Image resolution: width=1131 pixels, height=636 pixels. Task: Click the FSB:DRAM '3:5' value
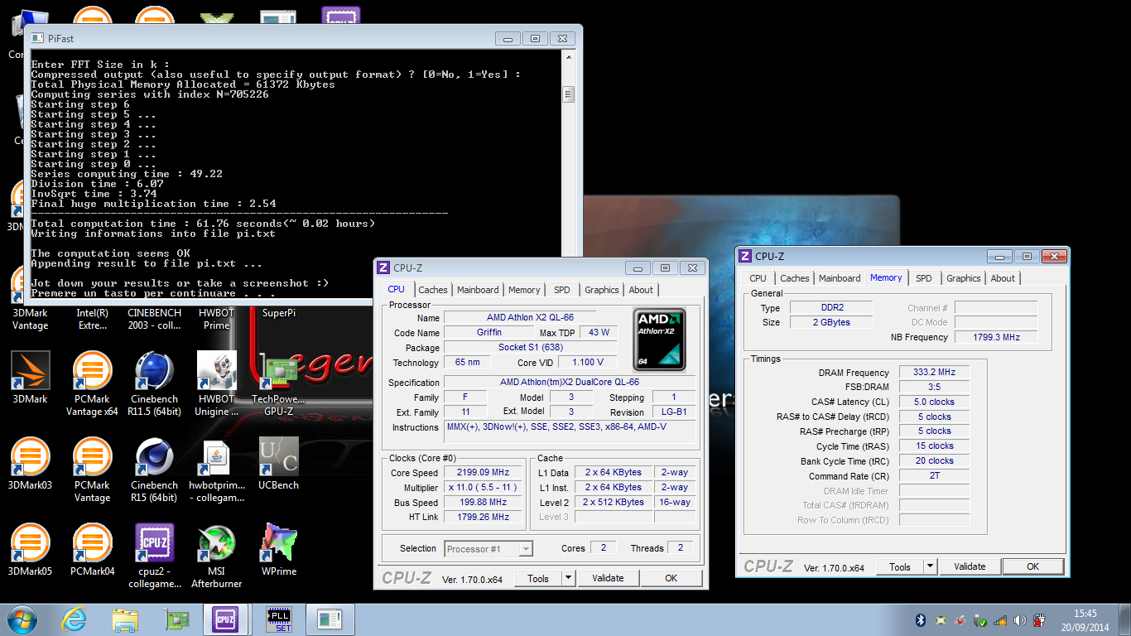934,387
